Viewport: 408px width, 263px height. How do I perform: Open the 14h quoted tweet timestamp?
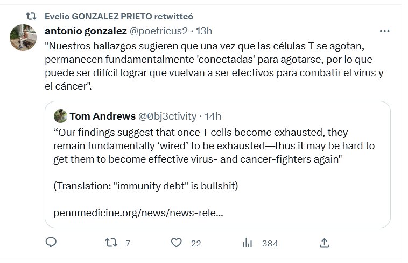coord(214,116)
